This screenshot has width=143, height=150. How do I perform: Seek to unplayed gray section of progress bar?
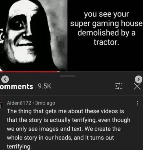pyautogui.click(x=101, y=72)
